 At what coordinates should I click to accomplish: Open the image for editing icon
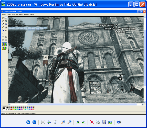(110, 122)
